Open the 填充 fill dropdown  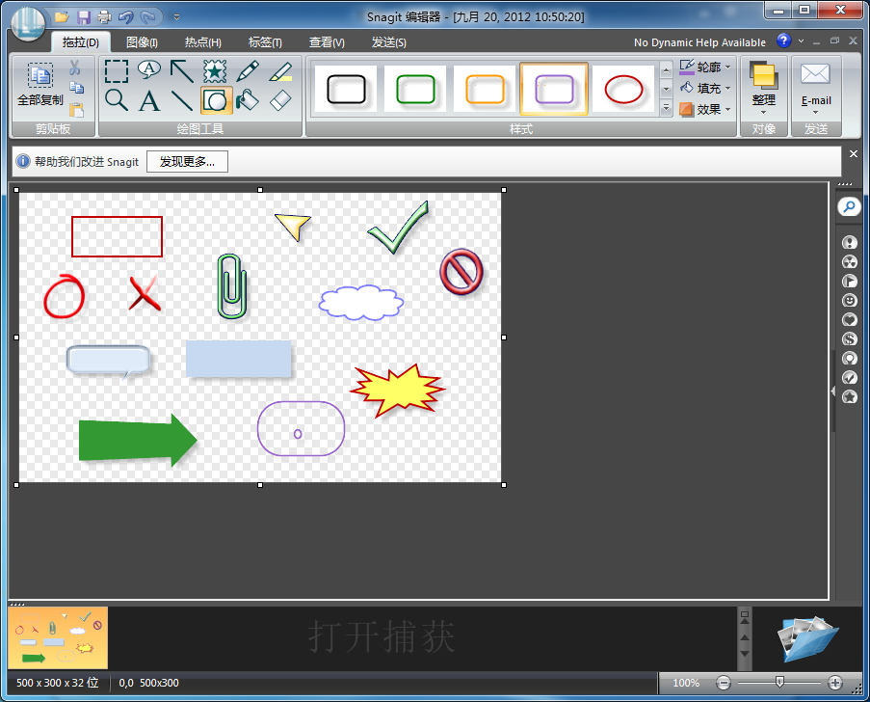coord(706,89)
